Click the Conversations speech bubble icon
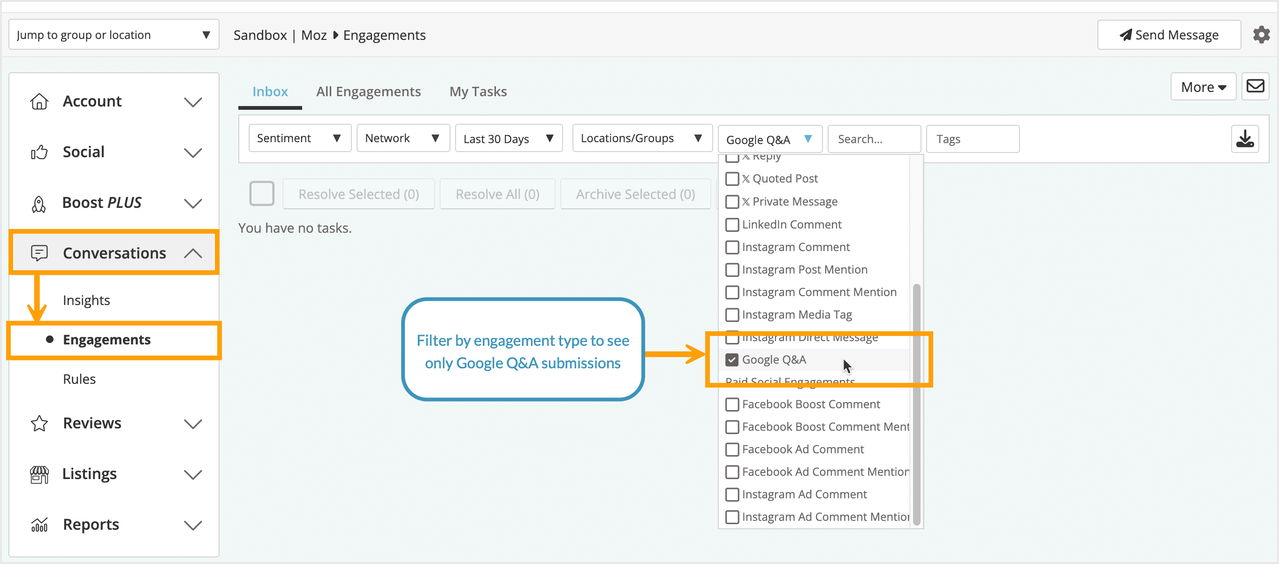Screen dimensions: 1279x564 40,252
